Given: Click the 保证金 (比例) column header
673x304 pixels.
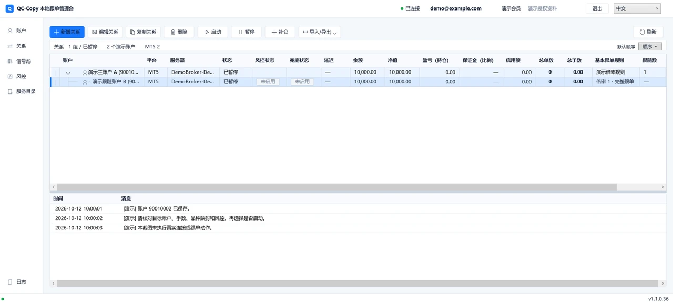Looking at the screenshot, I should pos(478,60).
